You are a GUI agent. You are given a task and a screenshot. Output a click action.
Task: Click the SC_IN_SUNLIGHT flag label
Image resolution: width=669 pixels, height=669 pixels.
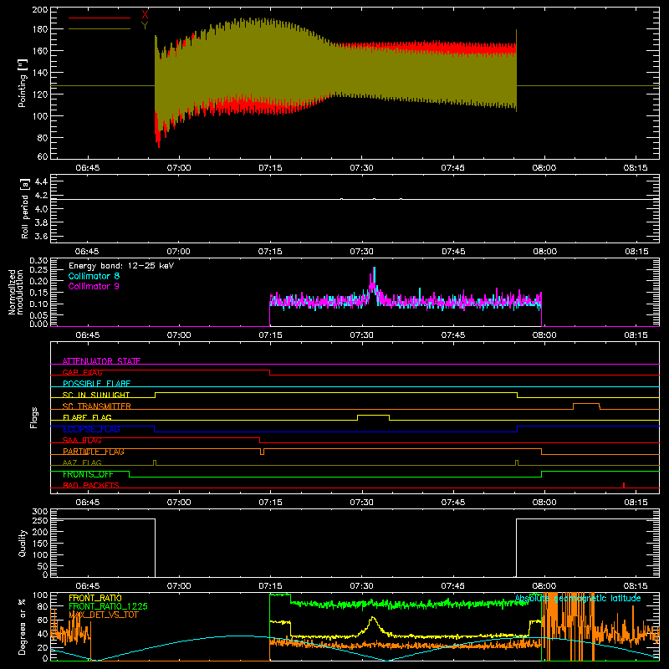96,395
